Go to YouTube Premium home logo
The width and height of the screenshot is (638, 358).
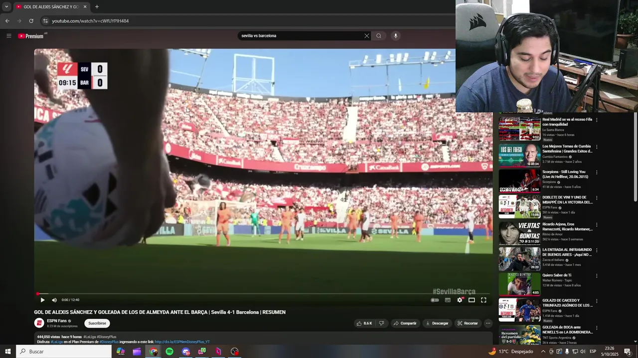[31, 36]
